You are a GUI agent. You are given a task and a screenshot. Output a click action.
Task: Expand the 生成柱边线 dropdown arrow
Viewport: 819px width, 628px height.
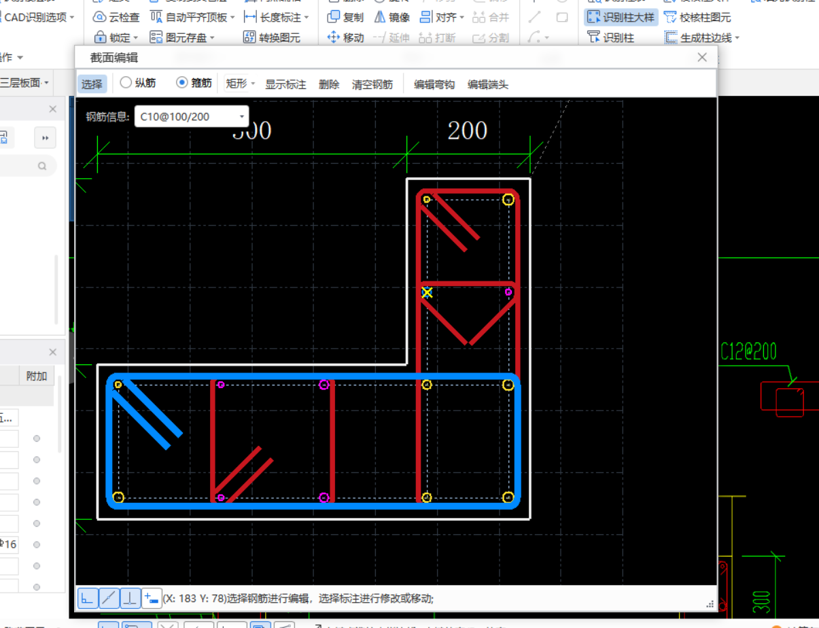(x=737, y=39)
